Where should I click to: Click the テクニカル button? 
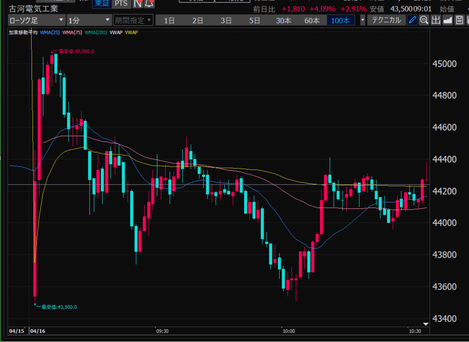(386, 20)
